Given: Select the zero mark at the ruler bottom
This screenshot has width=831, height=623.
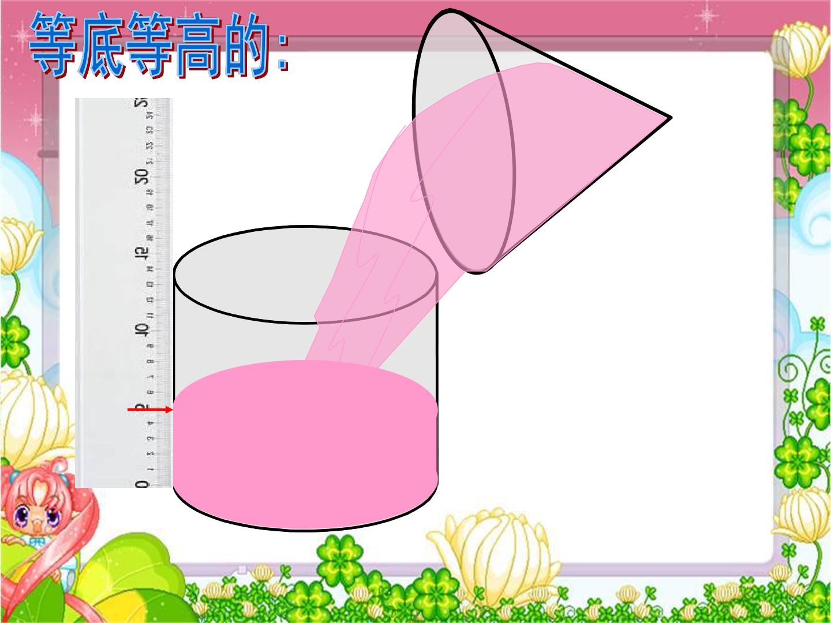Looking at the screenshot, I should click(142, 483).
